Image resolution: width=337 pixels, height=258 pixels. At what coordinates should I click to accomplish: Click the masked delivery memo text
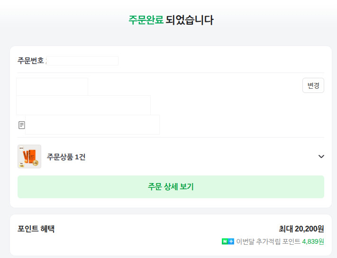(x=92, y=125)
